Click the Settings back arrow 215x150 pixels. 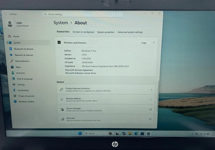5,14
